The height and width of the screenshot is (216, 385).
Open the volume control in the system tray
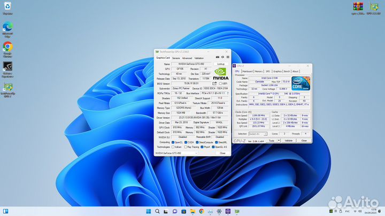(360, 211)
